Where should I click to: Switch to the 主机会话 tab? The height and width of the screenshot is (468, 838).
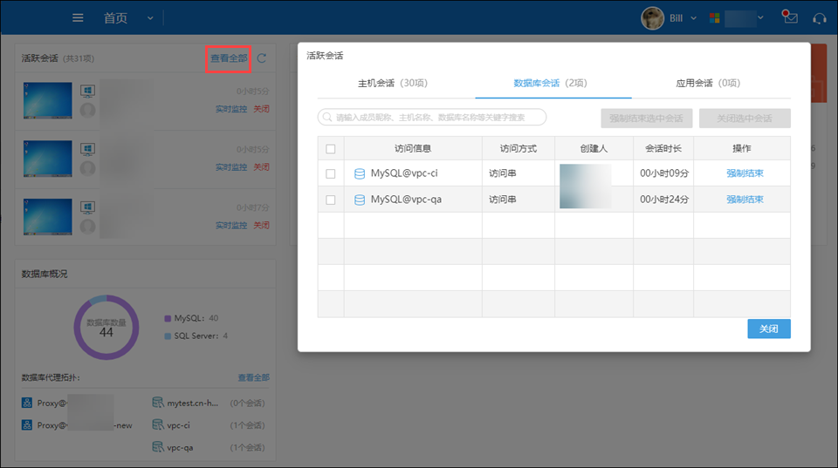tap(392, 84)
